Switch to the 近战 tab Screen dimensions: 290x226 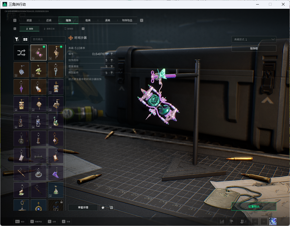[49, 20]
